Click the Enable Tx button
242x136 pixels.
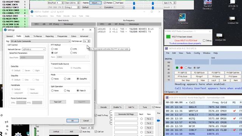[x=118, y=107]
